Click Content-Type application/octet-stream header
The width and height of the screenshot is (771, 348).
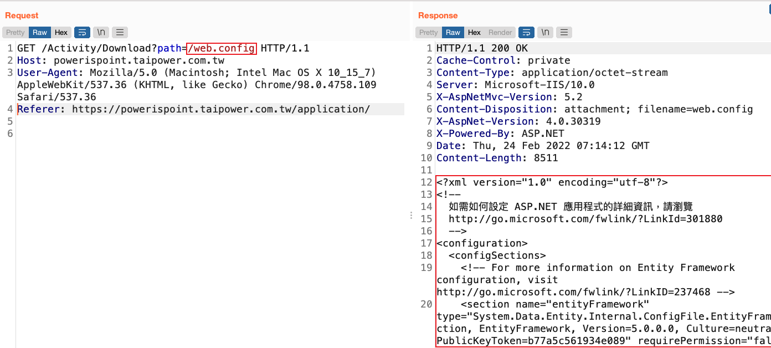point(552,73)
